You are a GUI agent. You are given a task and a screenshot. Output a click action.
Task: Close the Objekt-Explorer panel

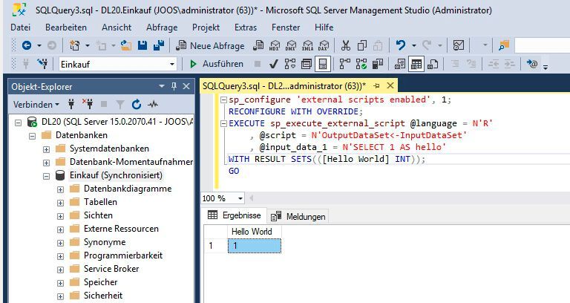tap(186, 86)
